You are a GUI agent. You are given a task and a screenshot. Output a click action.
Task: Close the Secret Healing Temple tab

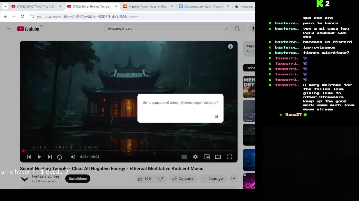116,6
